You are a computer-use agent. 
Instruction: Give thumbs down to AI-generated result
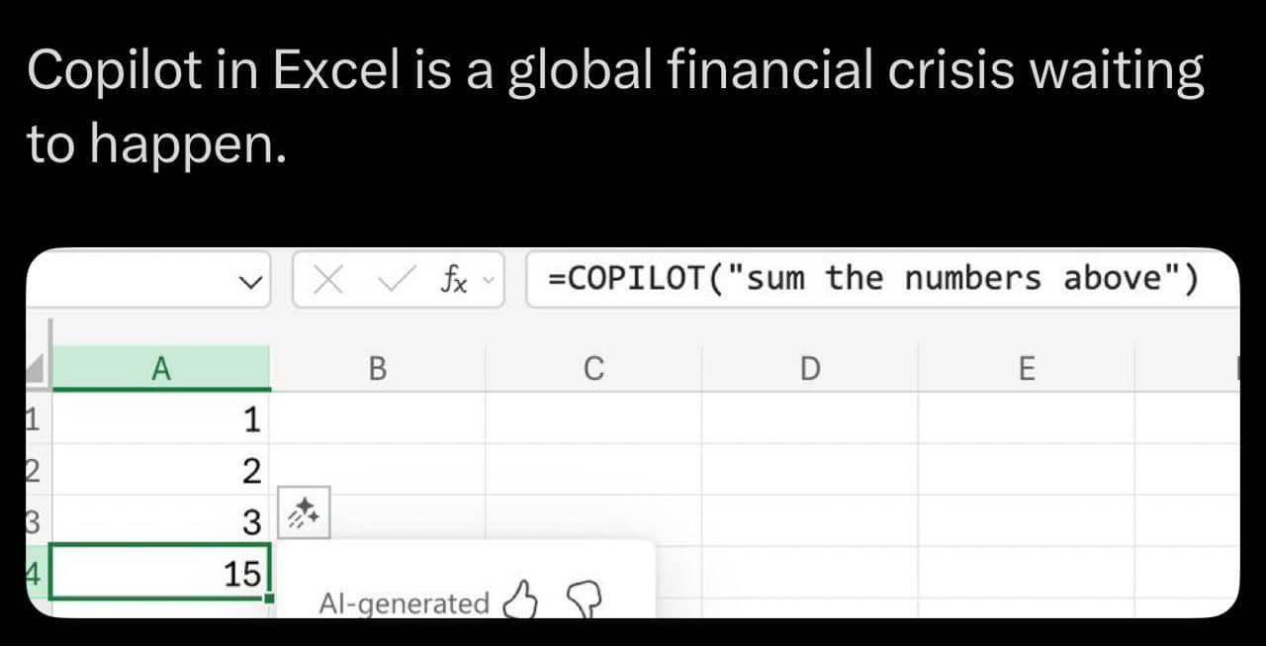pos(584,599)
